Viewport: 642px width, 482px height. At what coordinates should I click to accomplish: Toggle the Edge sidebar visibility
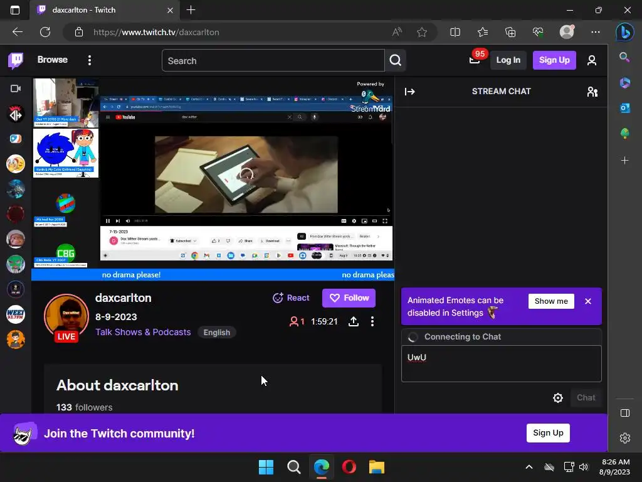coord(625,413)
